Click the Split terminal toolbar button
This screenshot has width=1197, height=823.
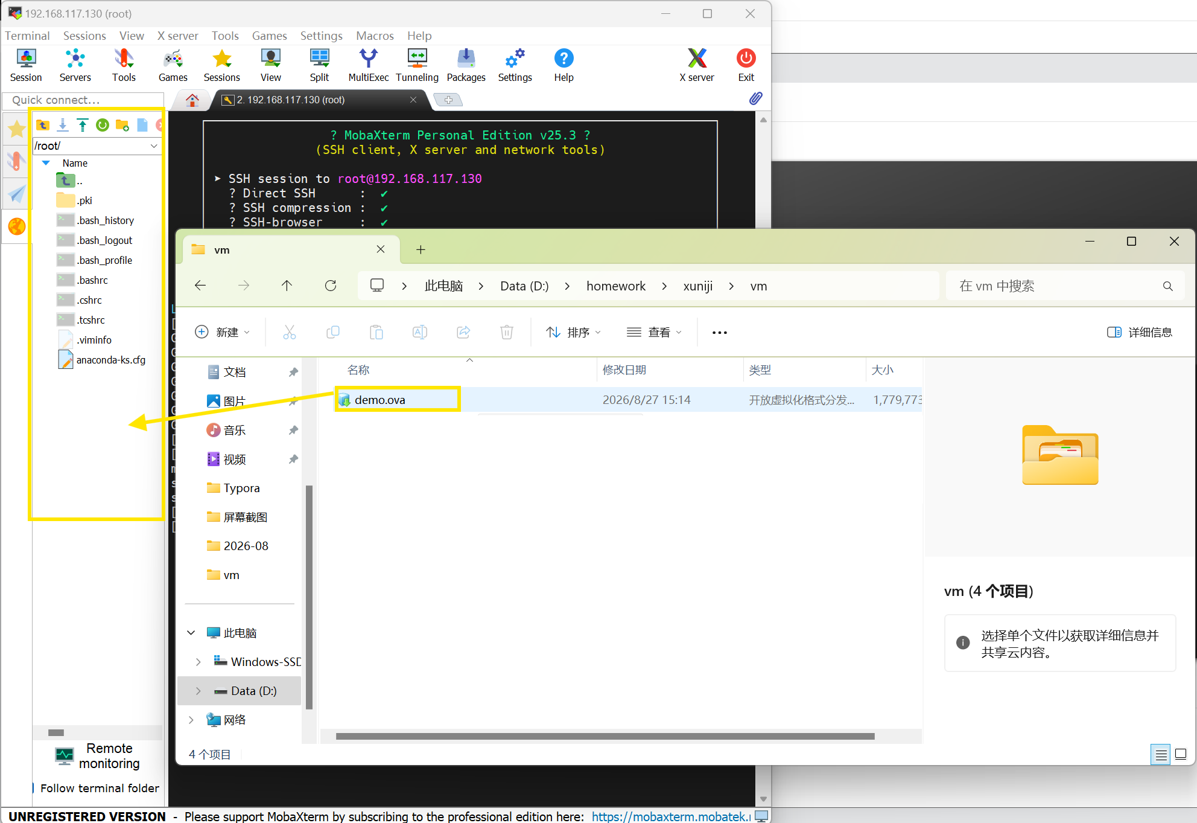(319, 65)
